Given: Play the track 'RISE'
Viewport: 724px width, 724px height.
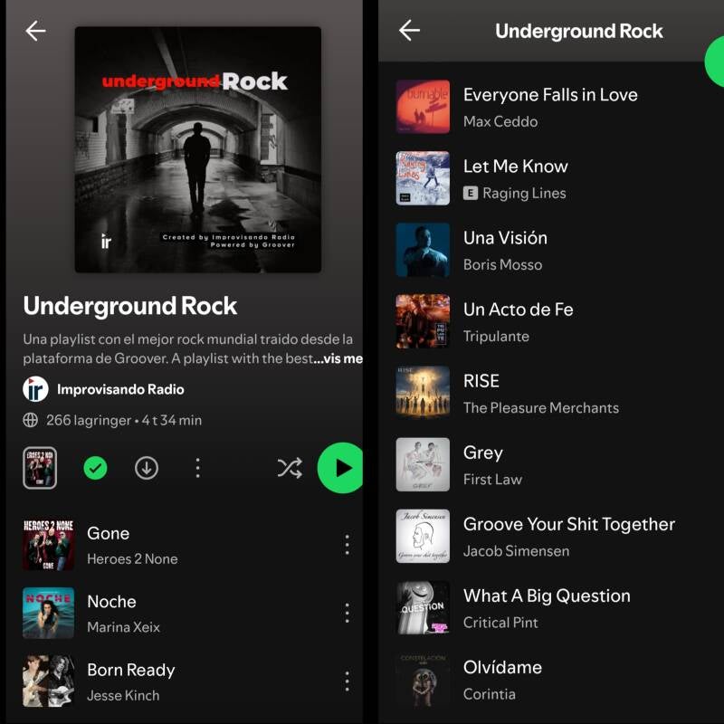Looking at the screenshot, I should 551,393.
